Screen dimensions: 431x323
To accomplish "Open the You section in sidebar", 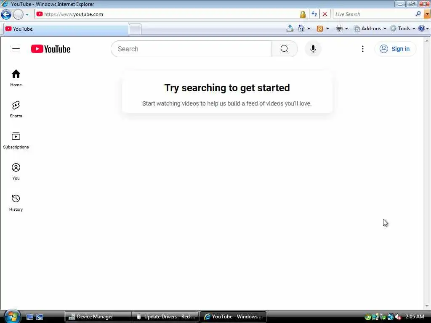I will pyautogui.click(x=16, y=172).
